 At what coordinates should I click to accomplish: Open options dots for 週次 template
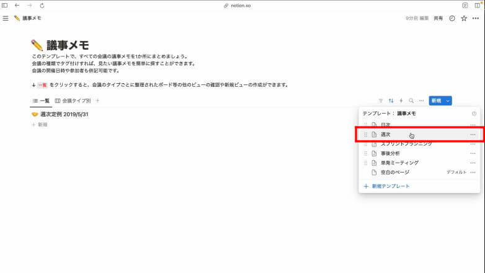(x=473, y=135)
